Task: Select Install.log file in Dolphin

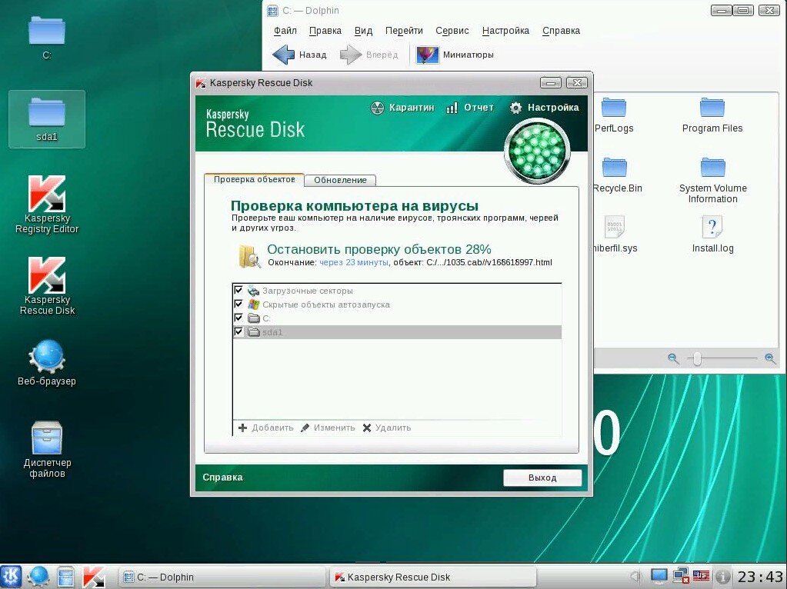Action: (x=712, y=235)
